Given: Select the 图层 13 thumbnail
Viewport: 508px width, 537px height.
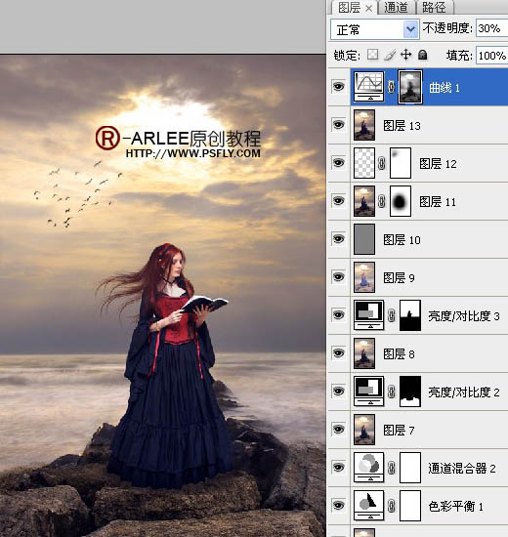Looking at the screenshot, I should coord(364,125).
